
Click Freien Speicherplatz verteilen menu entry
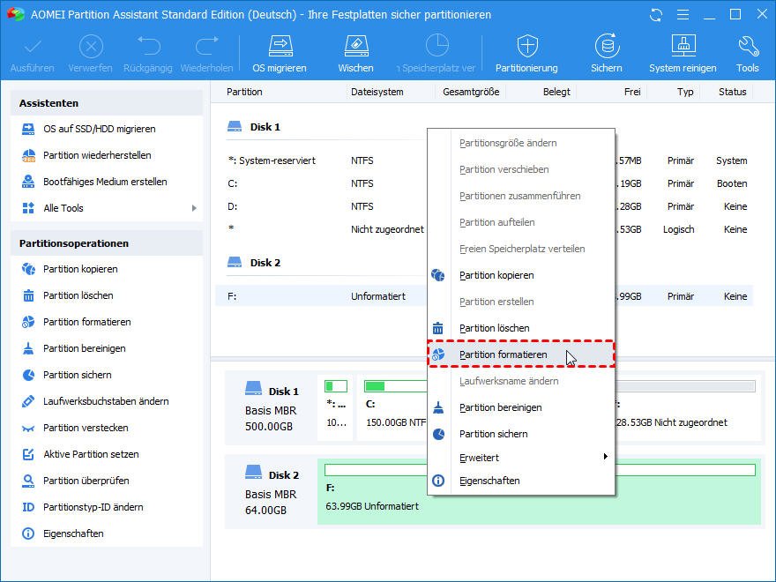coord(521,249)
